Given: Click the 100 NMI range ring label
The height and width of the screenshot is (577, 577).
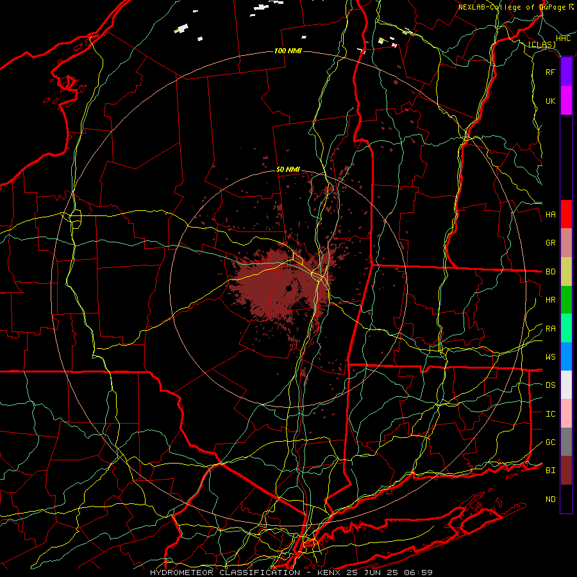Looking at the screenshot, I should pyautogui.click(x=288, y=51).
